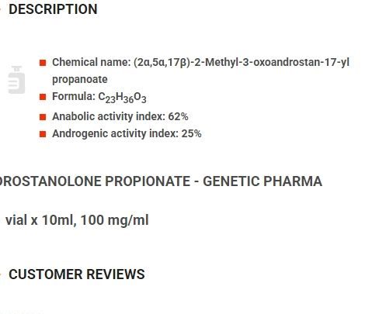
Task: Click the vial x 10ml text
Action: [x=41, y=220]
